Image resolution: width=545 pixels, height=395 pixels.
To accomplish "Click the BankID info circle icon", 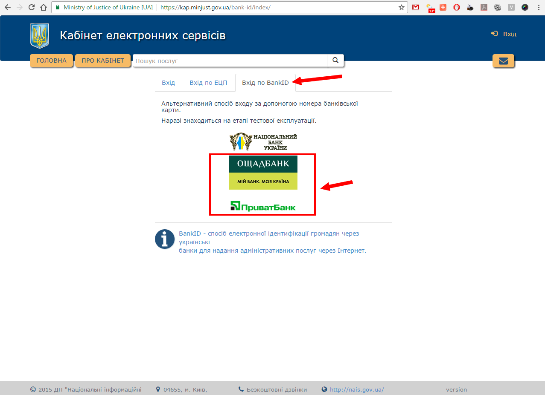I will [x=165, y=239].
